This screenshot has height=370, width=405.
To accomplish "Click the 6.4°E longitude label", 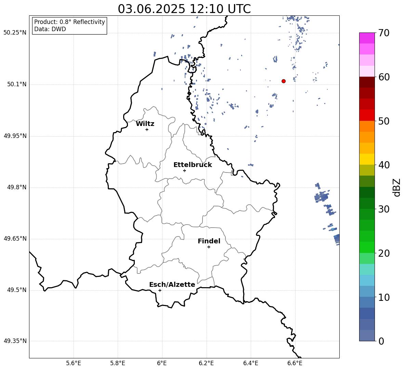I will (251, 363).
